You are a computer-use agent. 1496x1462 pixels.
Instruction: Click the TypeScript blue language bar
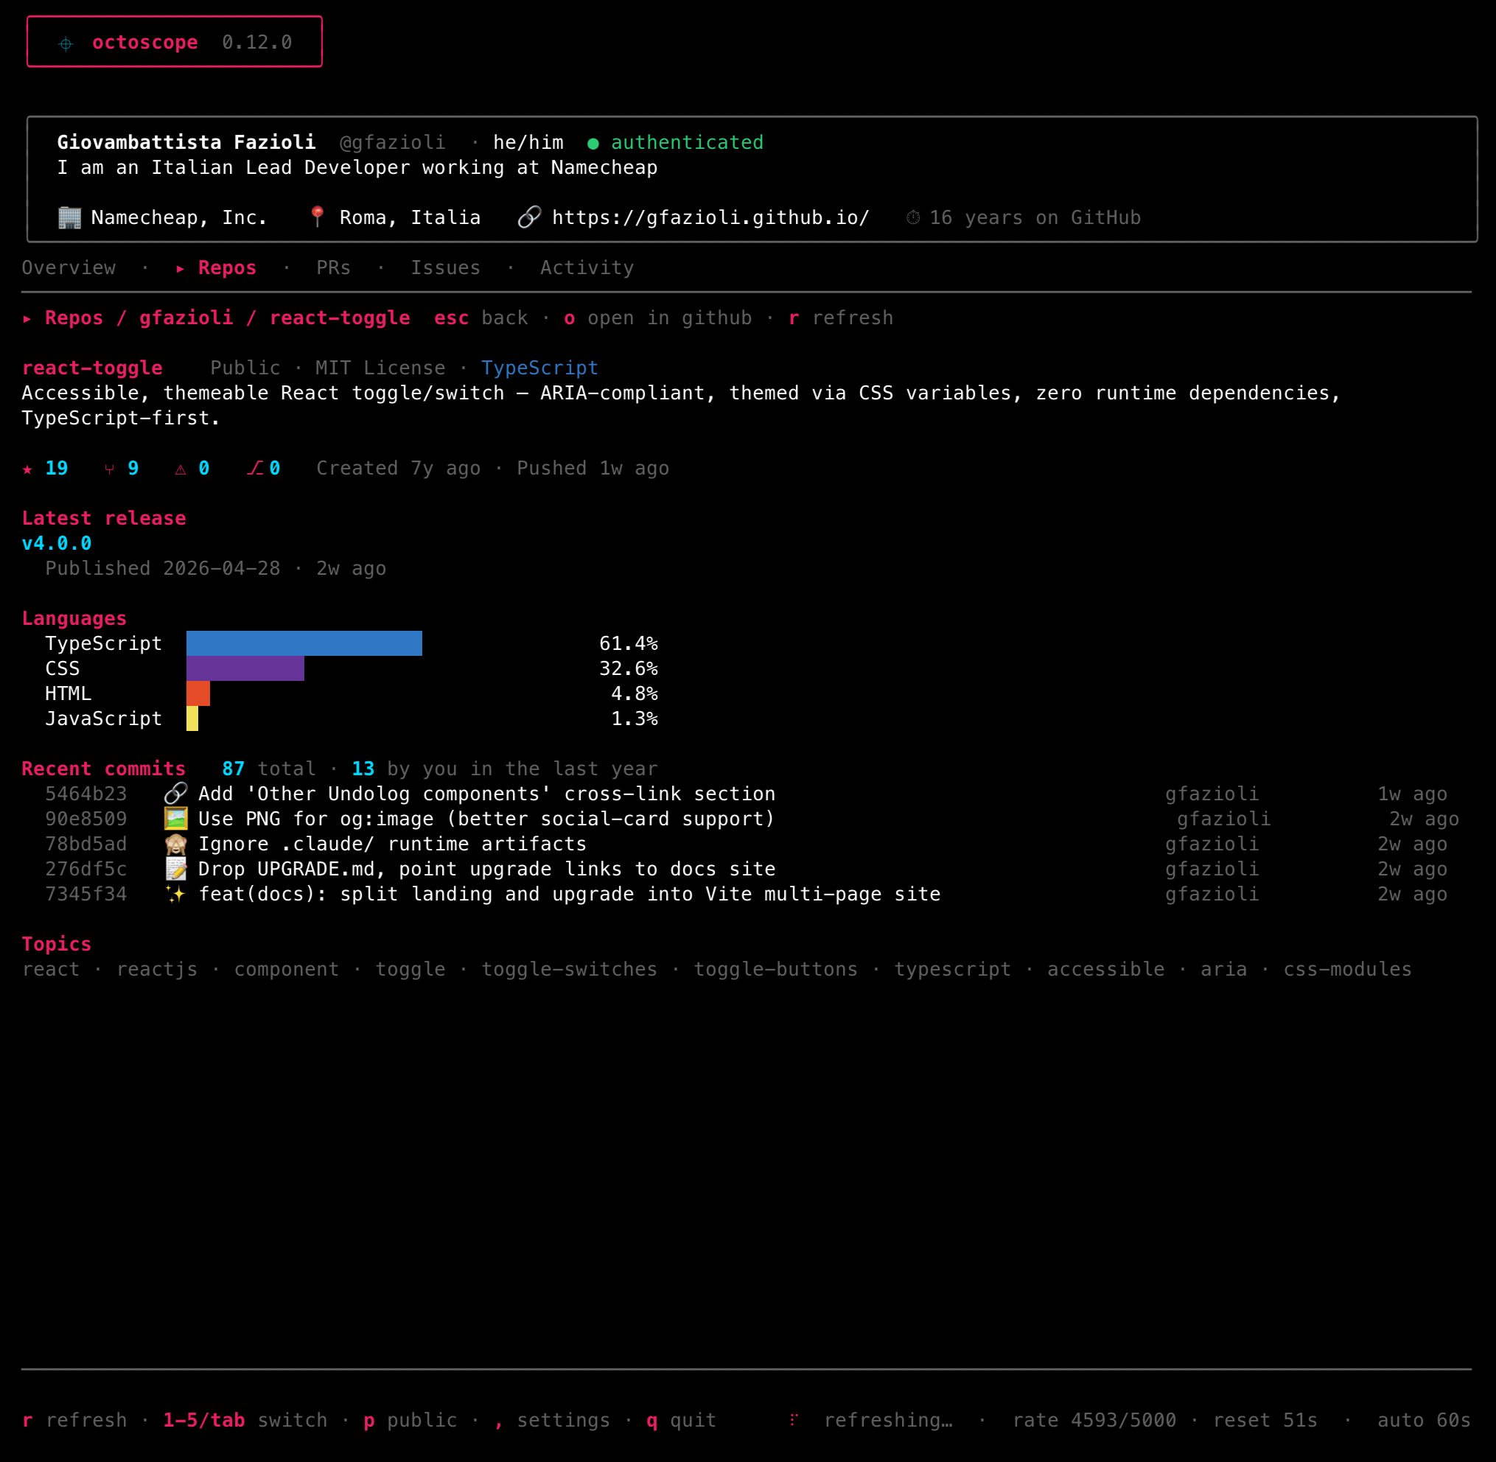point(304,643)
